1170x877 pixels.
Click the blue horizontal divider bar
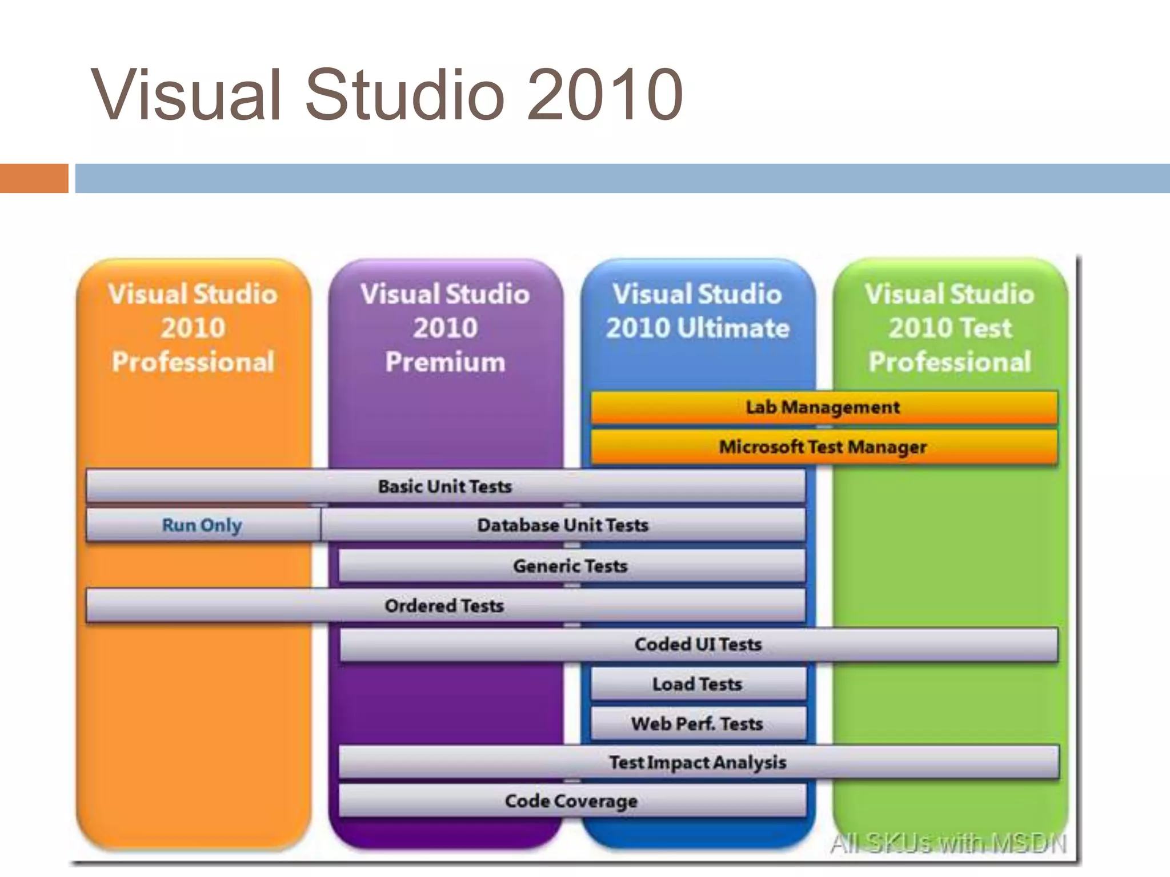622,178
